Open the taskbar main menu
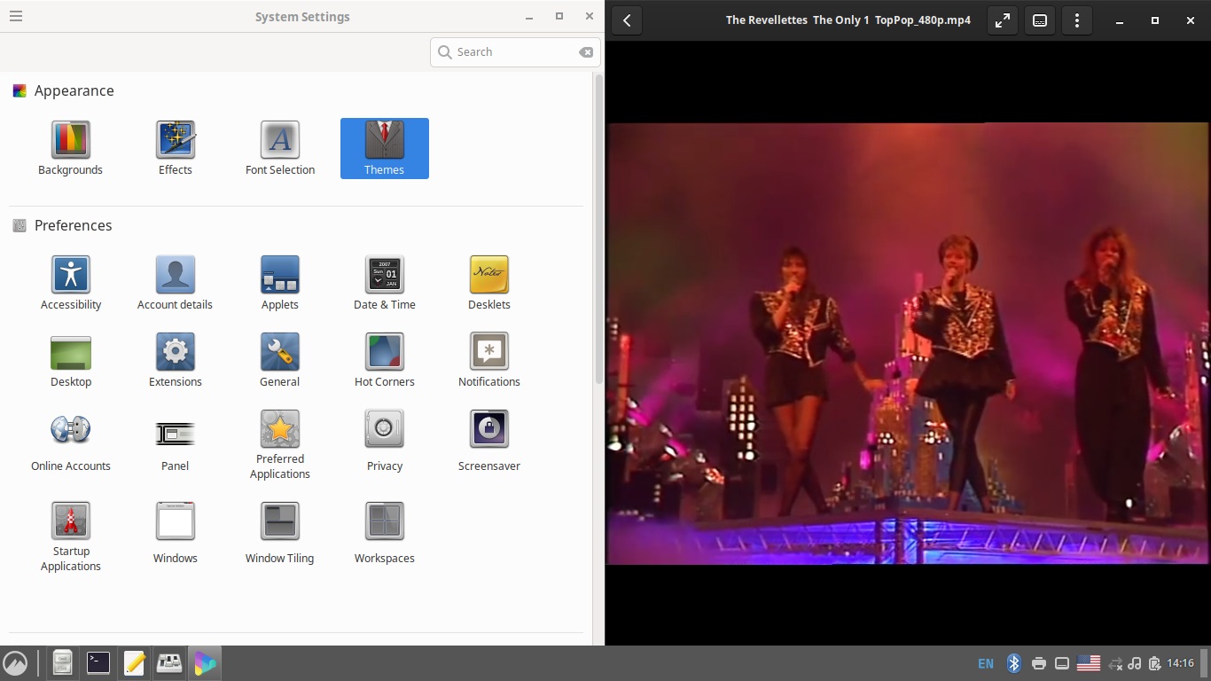Screen dimensions: 1211x681 [15, 663]
